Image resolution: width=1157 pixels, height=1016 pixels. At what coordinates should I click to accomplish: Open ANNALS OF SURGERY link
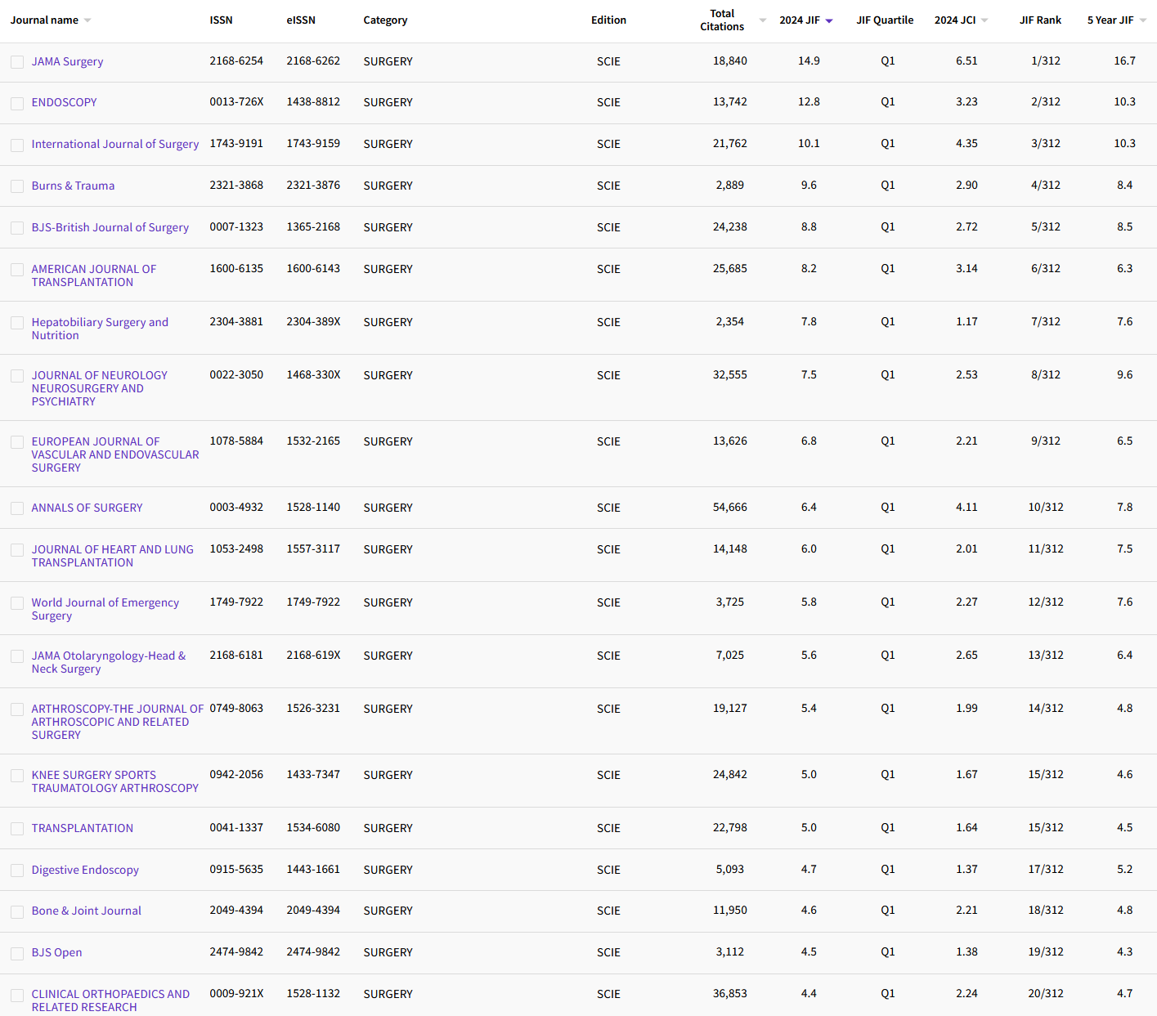(x=87, y=508)
